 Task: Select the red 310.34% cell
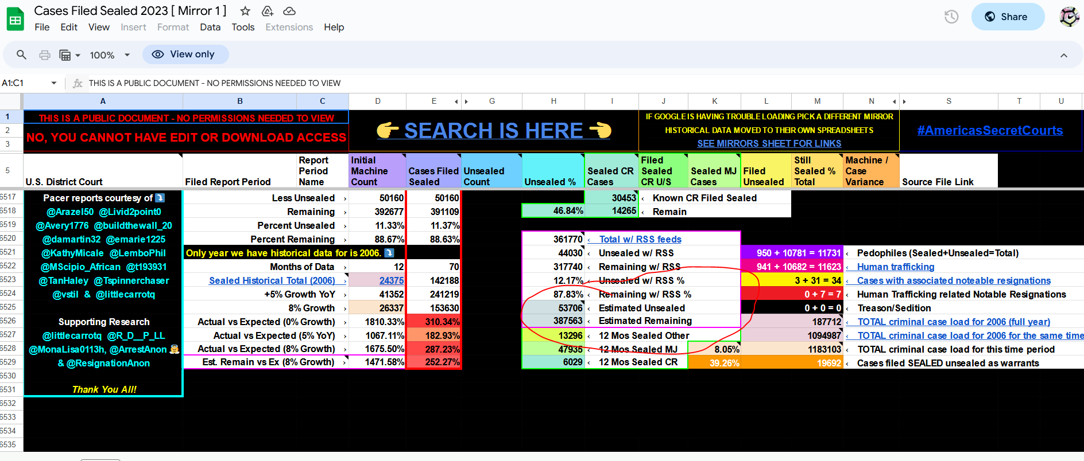[x=433, y=322]
